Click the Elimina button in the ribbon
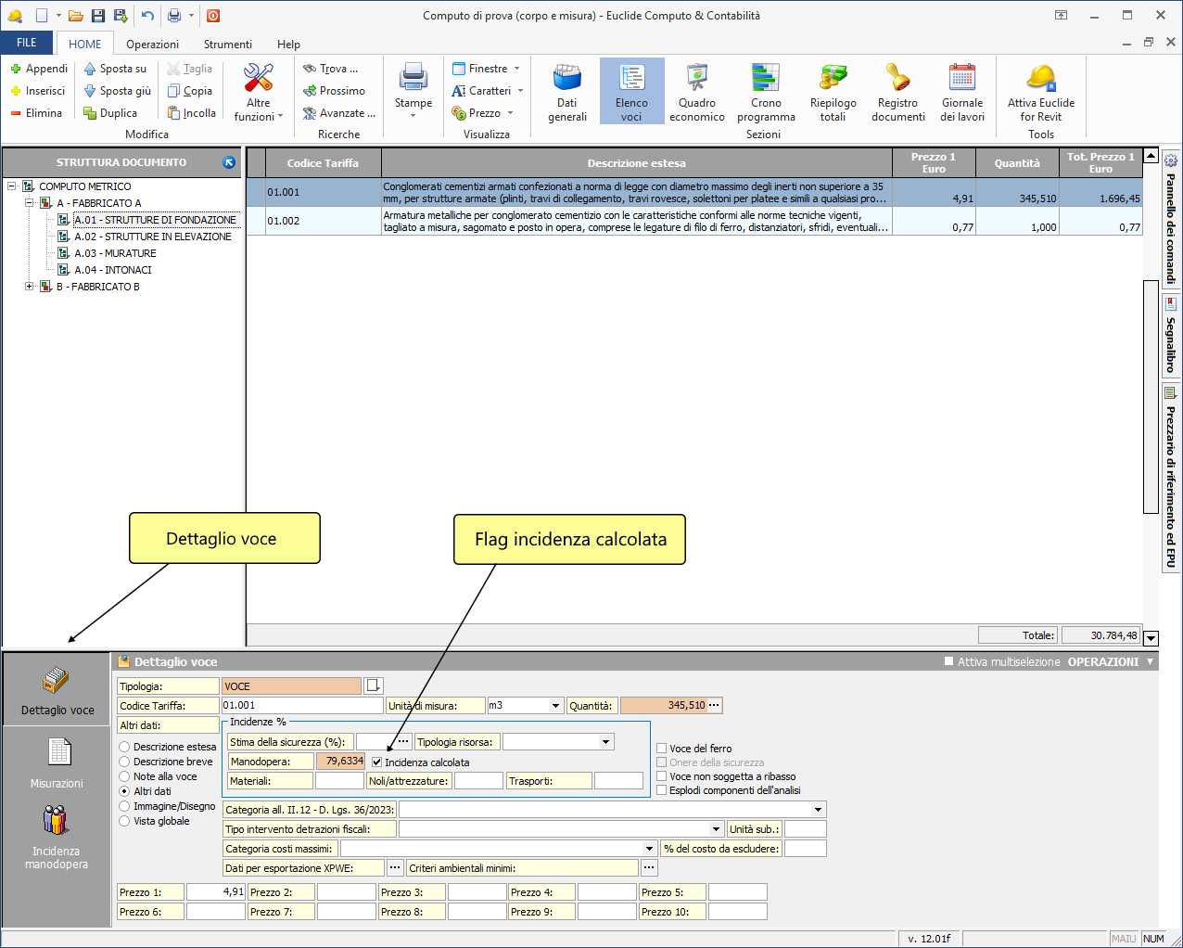Screen dimensions: 1183x948 pyautogui.click(x=37, y=113)
